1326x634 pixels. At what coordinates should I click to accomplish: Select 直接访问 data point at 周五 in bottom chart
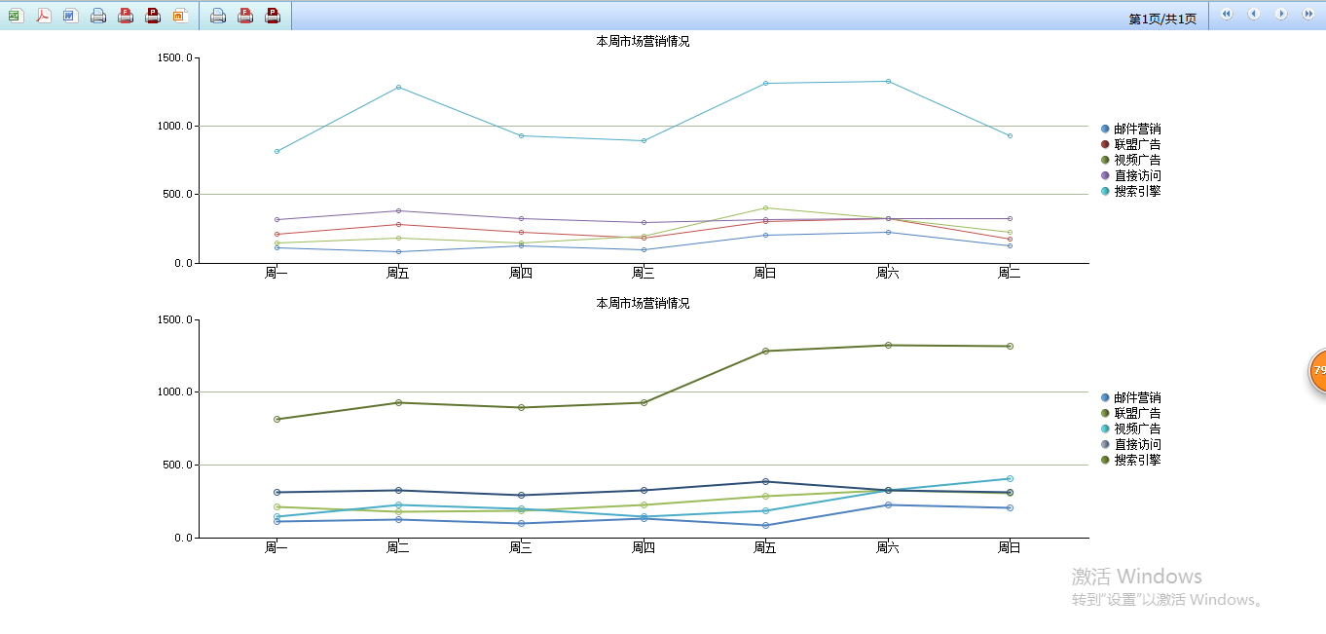point(765,481)
